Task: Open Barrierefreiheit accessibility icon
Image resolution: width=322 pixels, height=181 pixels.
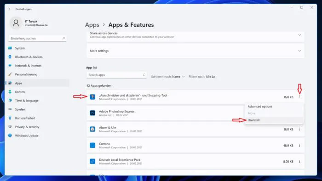Action: pyautogui.click(x=10, y=118)
